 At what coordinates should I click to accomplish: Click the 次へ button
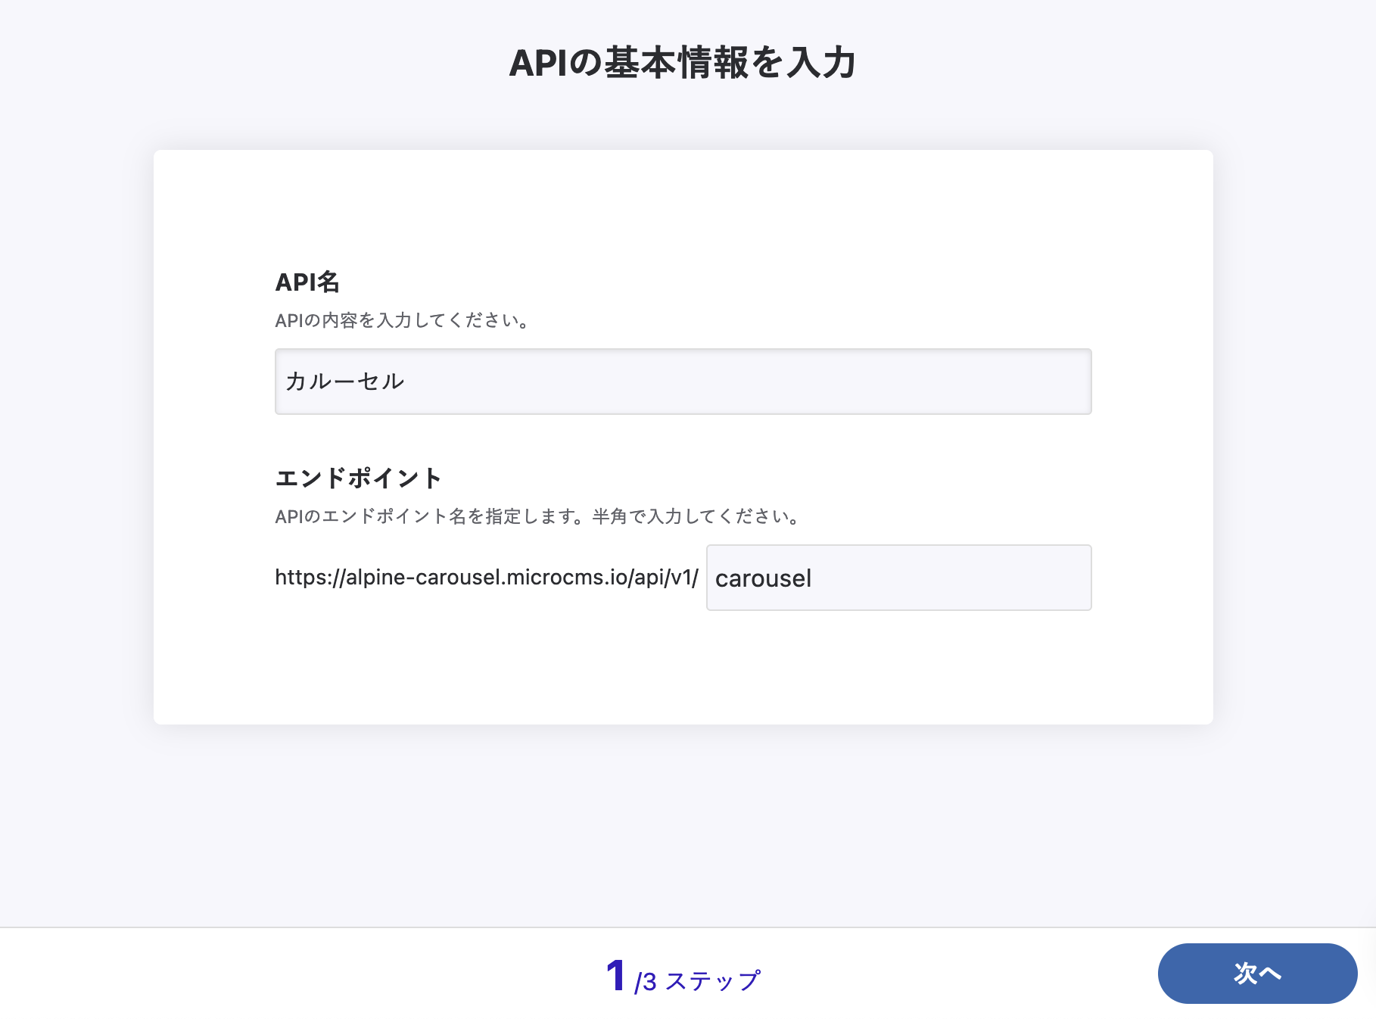point(1256,973)
